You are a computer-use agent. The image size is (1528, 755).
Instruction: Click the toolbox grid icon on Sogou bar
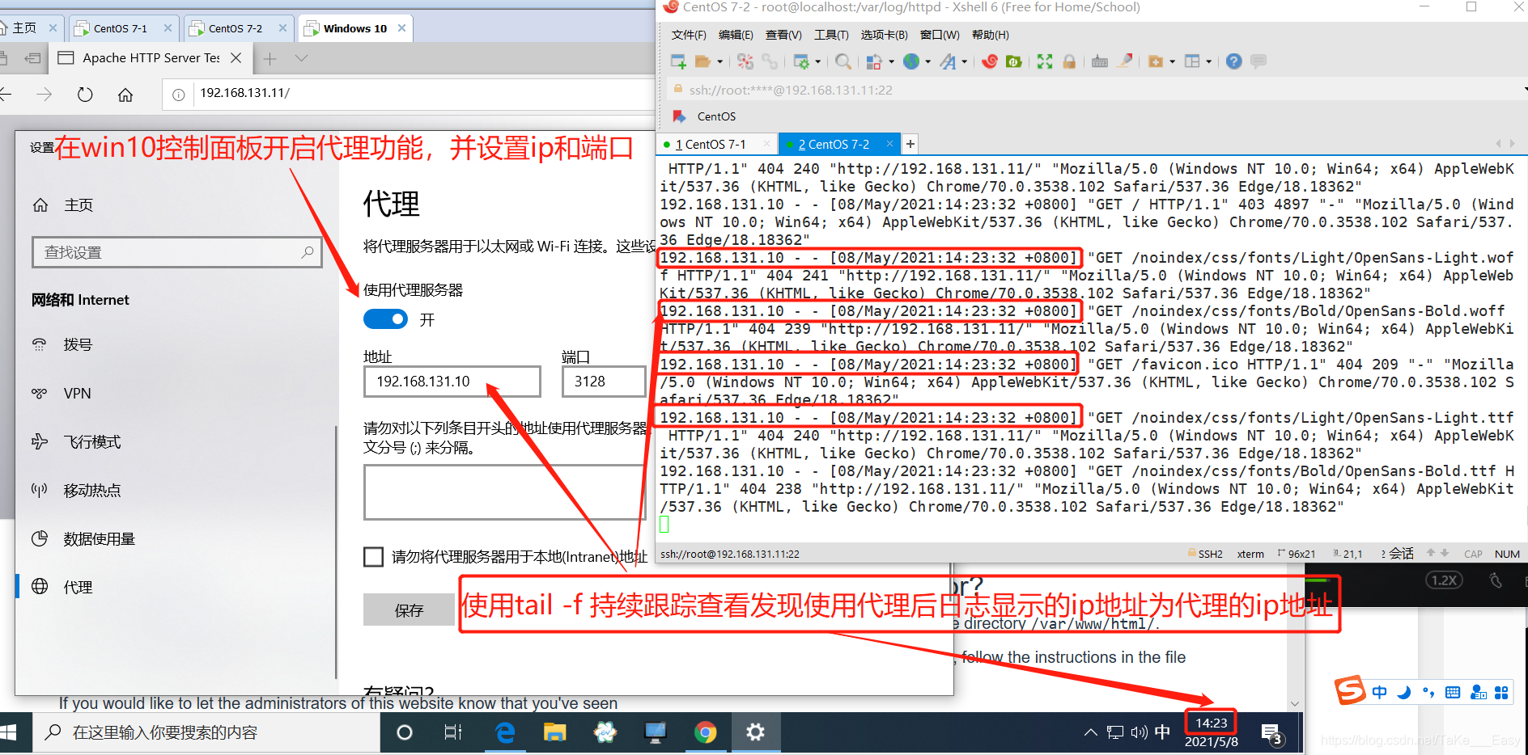coord(1501,692)
